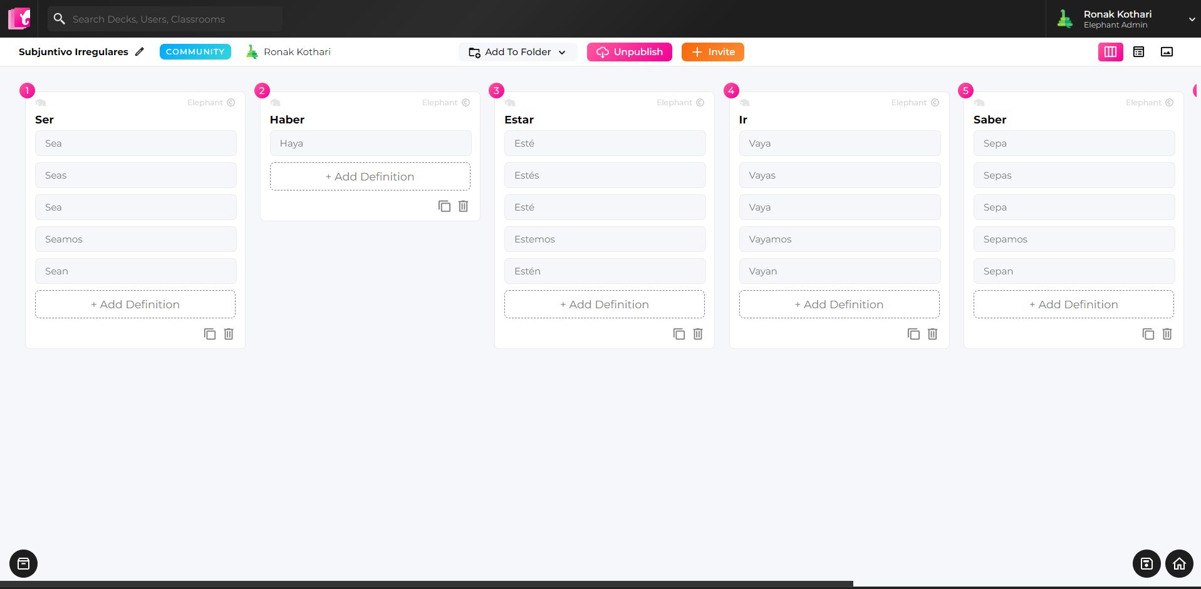Click the Invite button
1201x589 pixels.
(x=712, y=52)
